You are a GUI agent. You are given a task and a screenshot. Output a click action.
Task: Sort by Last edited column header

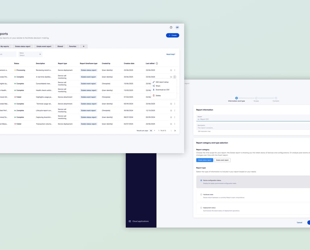(150, 63)
